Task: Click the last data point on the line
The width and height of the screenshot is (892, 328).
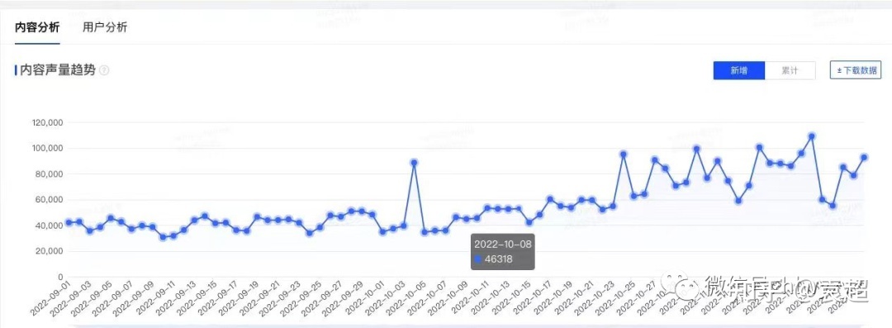Action: tap(864, 158)
